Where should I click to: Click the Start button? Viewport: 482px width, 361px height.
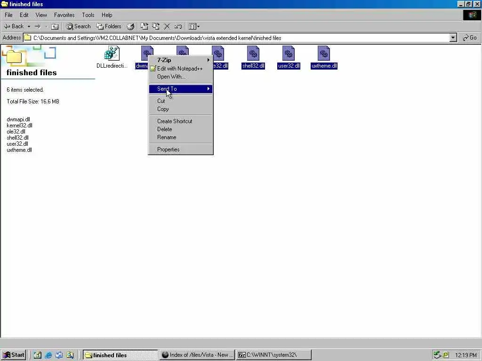pos(14,355)
